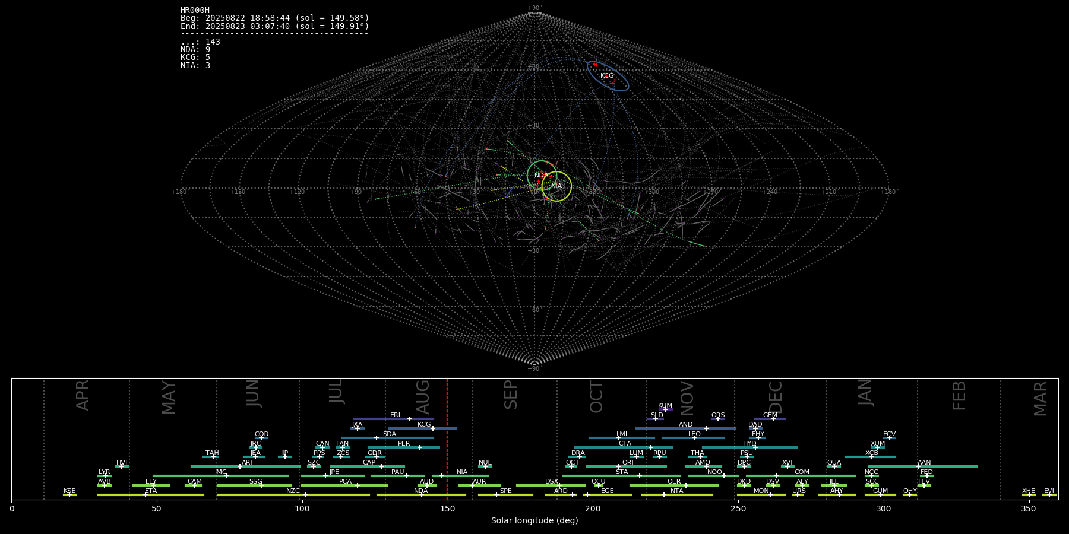The image size is (1069, 534).
Task: Click the '...: 143' sporadic count line
Action: click(200, 42)
